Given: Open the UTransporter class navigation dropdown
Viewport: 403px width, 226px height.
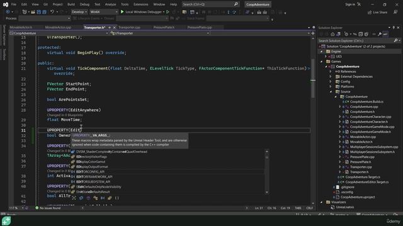Looking at the screenshot, I should point(159,33).
